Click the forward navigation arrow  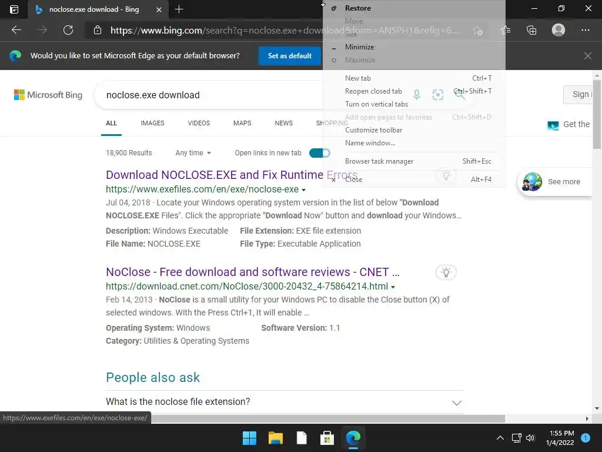click(x=42, y=30)
